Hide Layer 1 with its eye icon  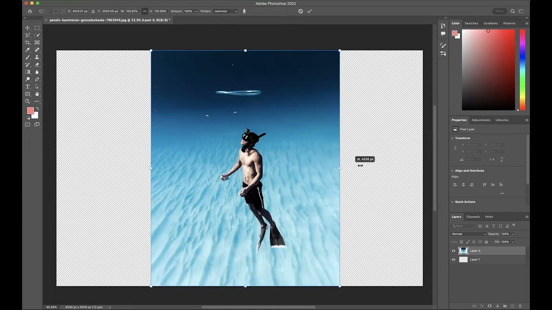pos(453,260)
